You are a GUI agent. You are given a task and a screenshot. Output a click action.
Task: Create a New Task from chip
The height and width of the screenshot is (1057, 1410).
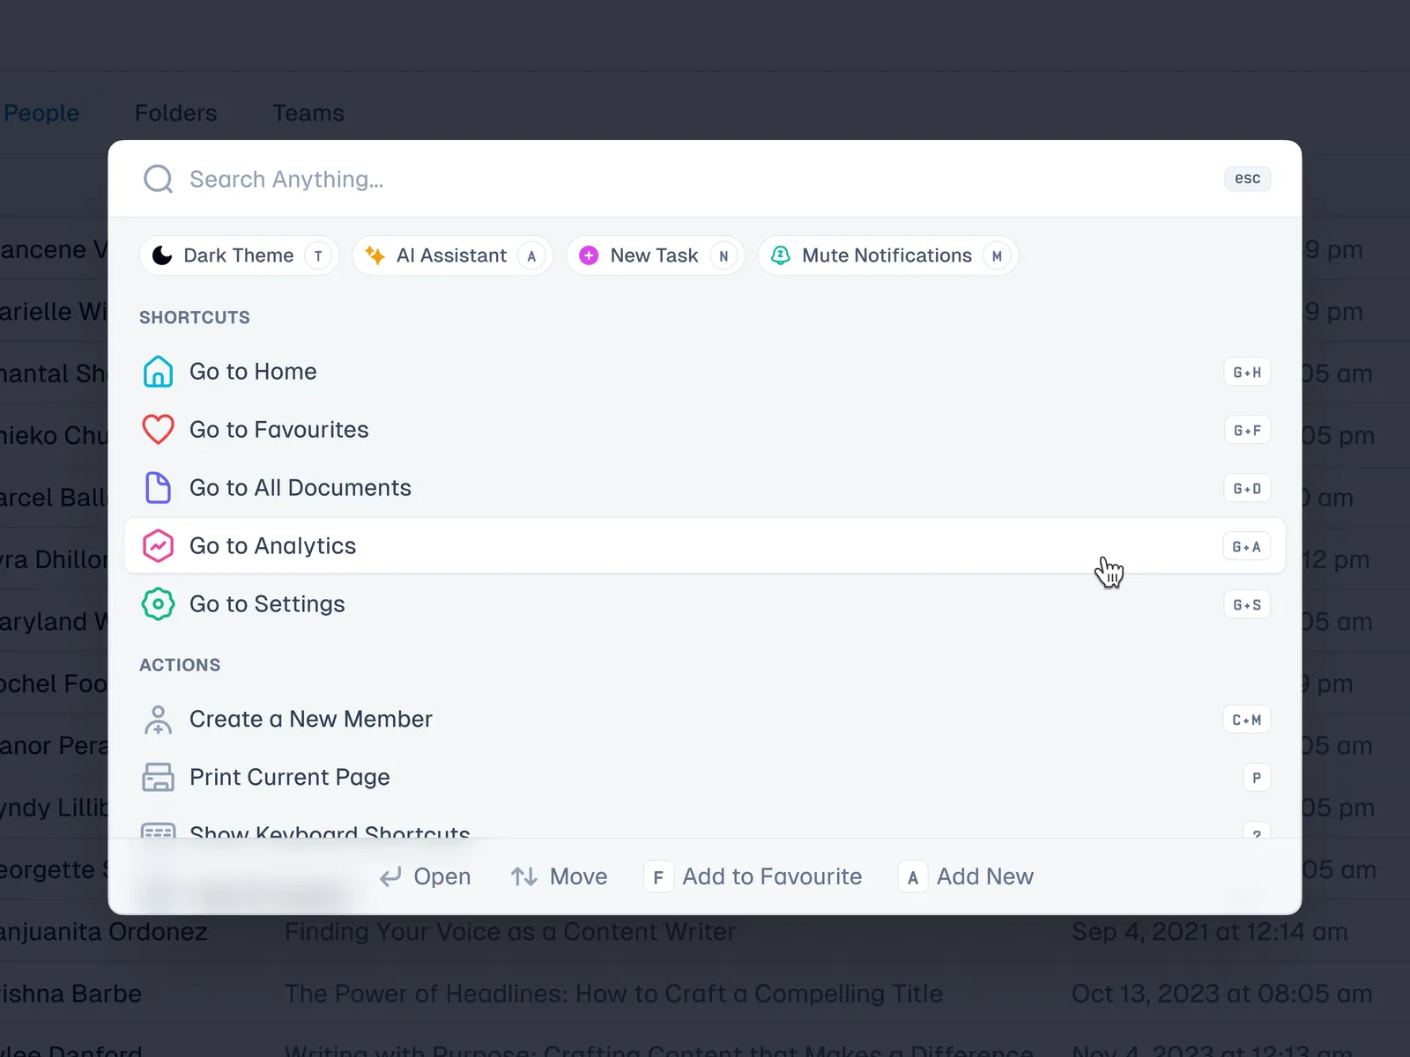coord(655,255)
